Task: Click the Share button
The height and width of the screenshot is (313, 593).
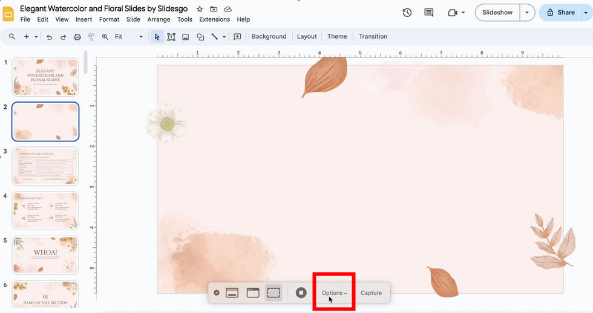Action: (x=561, y=13)
